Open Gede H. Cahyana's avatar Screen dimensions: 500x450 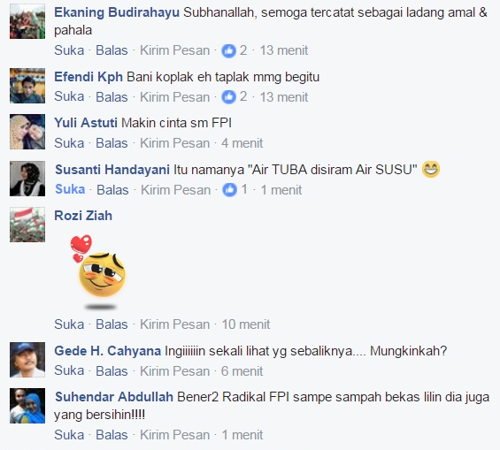click(x=27, y=360)
